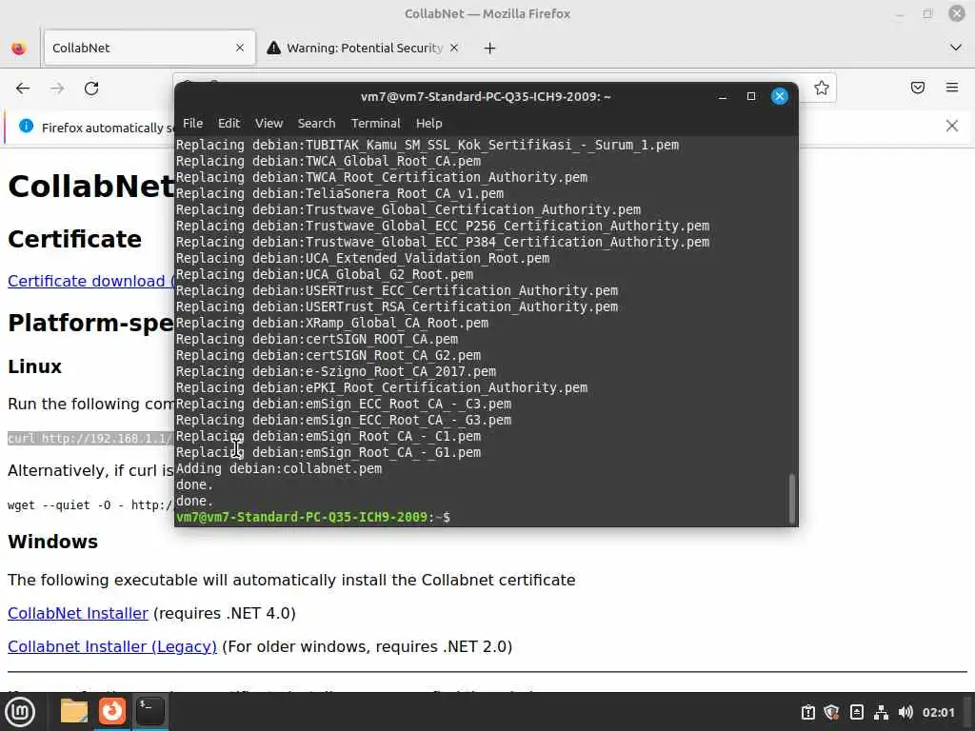The height and width of the screenshot is (731, 975).
Task: Minimize the terminal window
Action: (x=723, y=96)
